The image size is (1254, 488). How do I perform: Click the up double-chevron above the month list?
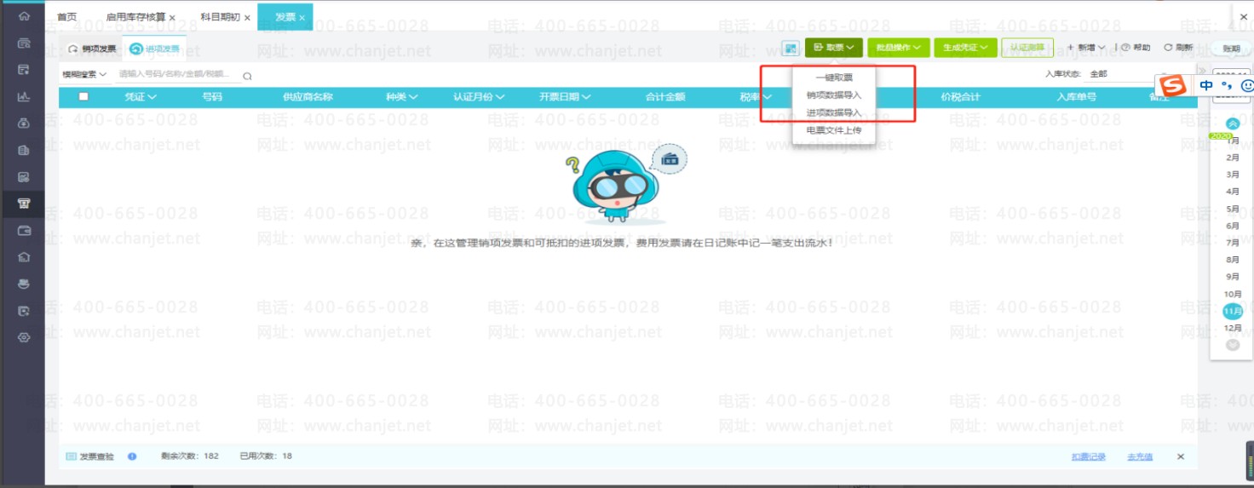tap(1232, 123)
